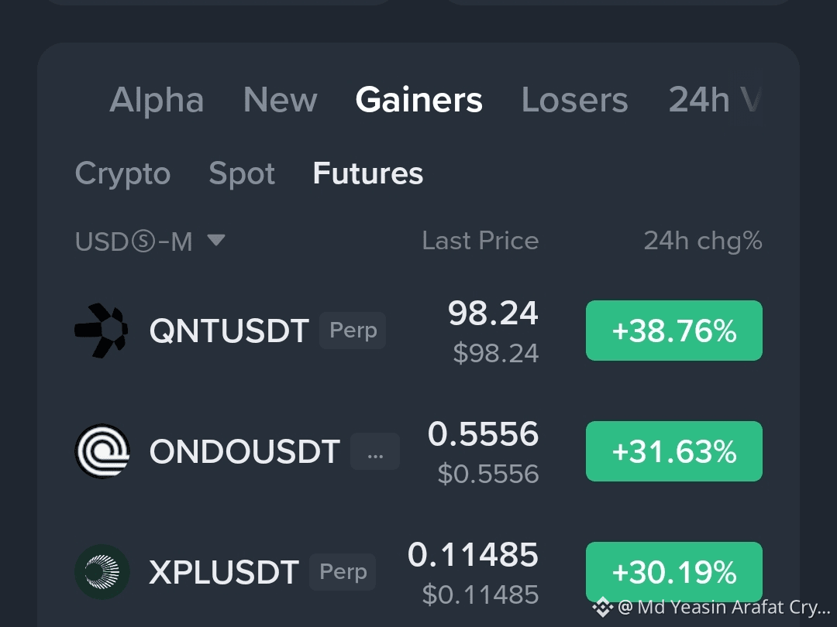Screen dimensions: 837x627
Task: Click the Binance logo in the watermark
Action: pyautogui.click(x=603, y=607)
